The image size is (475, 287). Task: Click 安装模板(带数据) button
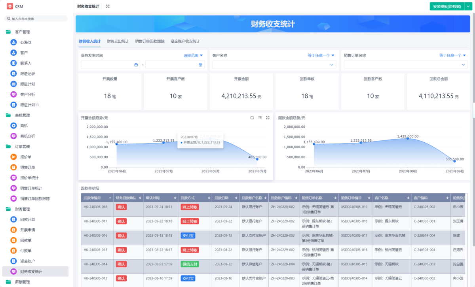446,6
